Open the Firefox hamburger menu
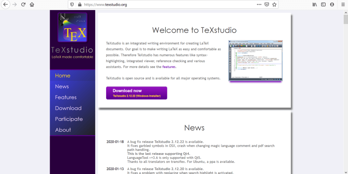 pyautogui.click(x=342, y=4)
